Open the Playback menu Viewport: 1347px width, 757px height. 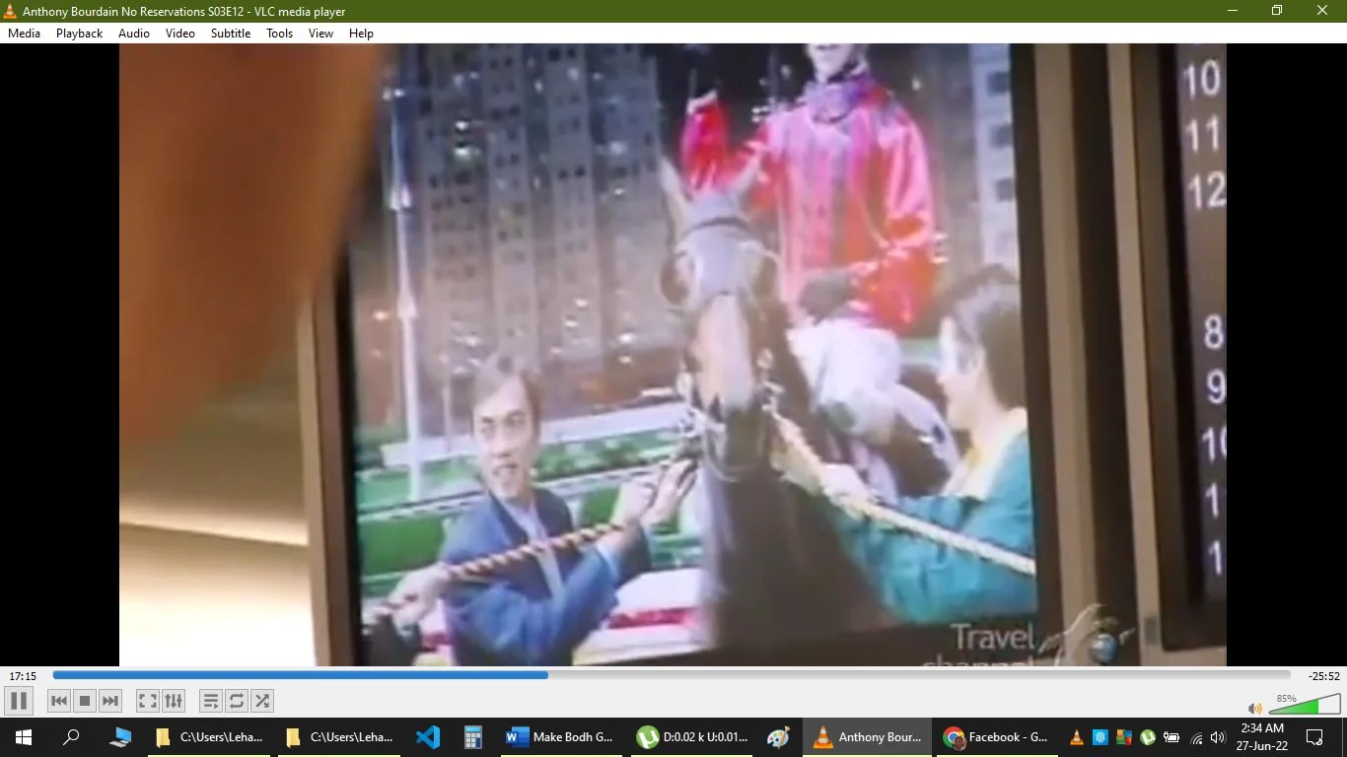79,34
